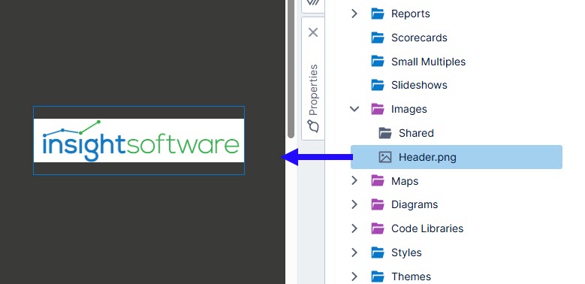Click the purple Diagrams folder icon
The image size is (585, 284).
coord(378,204)
